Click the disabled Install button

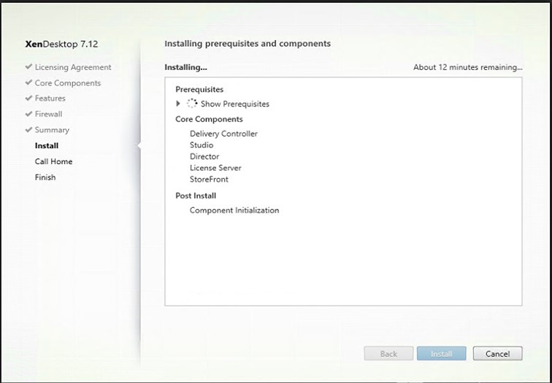click(442, 354)
